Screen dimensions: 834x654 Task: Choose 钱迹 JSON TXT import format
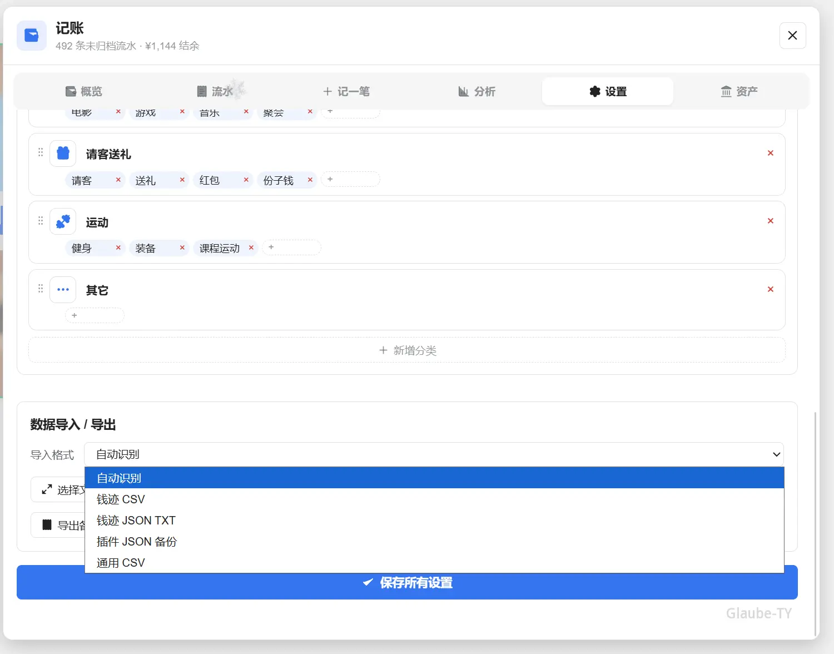[434, 521]
